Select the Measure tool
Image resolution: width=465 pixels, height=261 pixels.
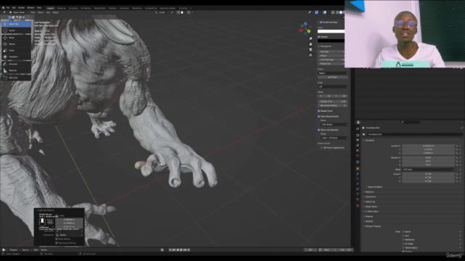pos(16,70)
